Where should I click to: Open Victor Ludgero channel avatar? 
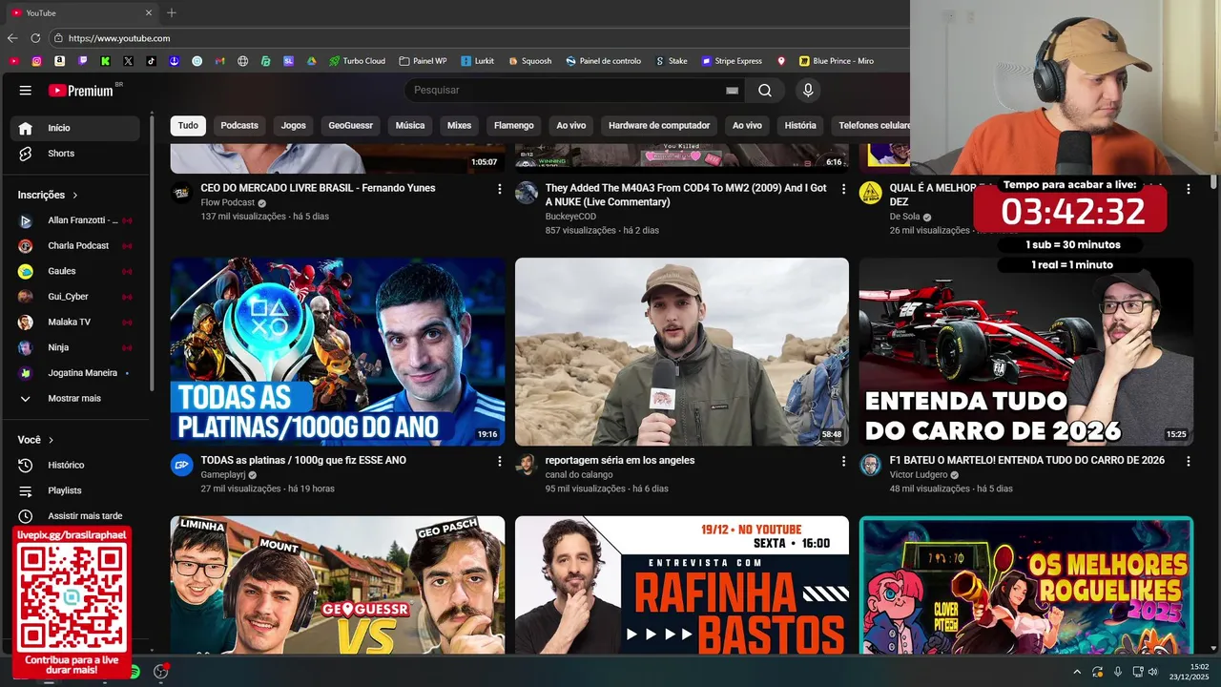[870, 465]
